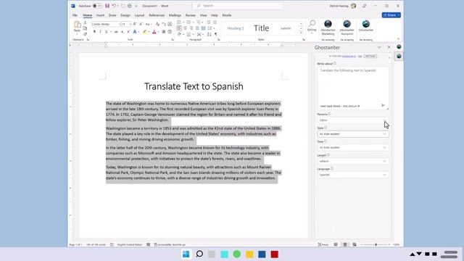Close the Ghostwriter pane
The height and width of the screenshot is (261, 464).
389,47
